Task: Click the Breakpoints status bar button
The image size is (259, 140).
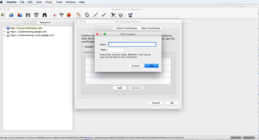Action: point(249,137)
